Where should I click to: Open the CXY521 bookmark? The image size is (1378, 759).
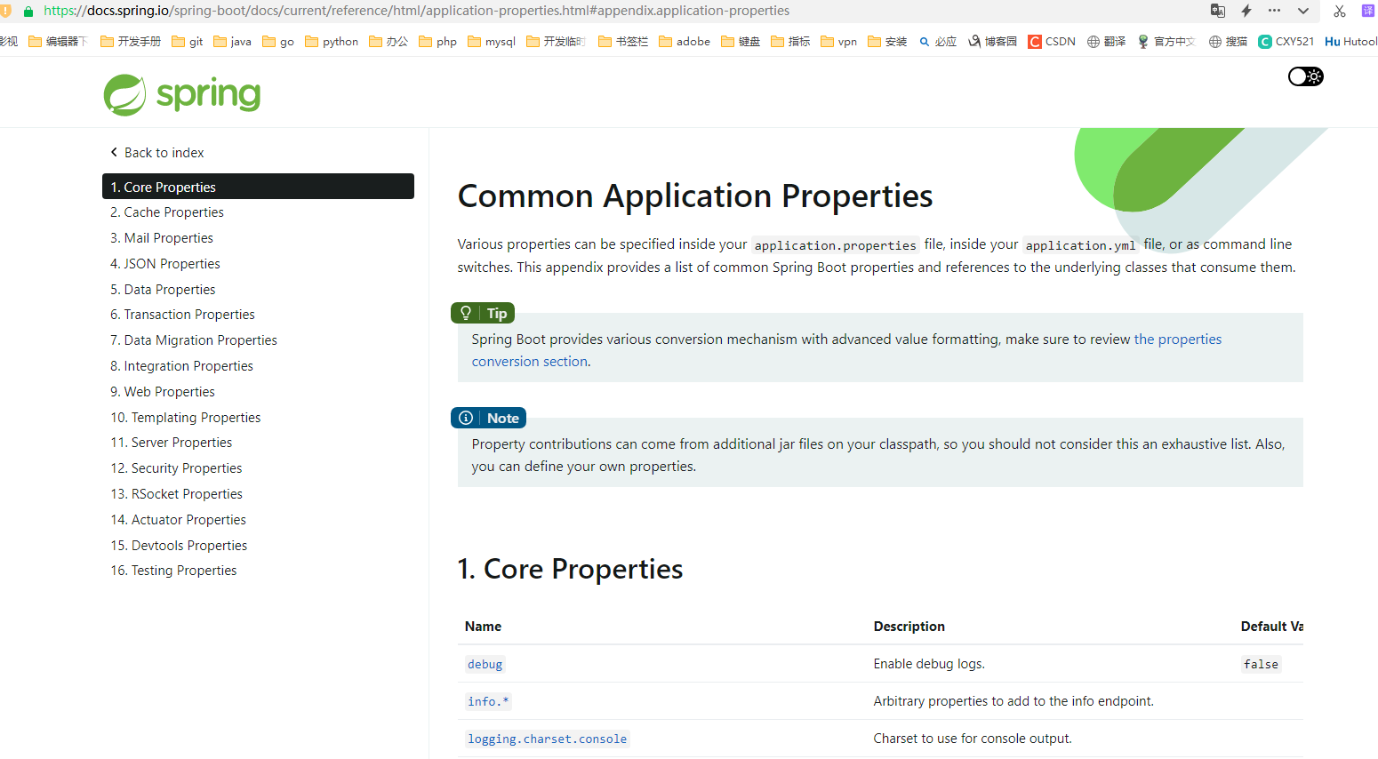tap(1286, 42)
